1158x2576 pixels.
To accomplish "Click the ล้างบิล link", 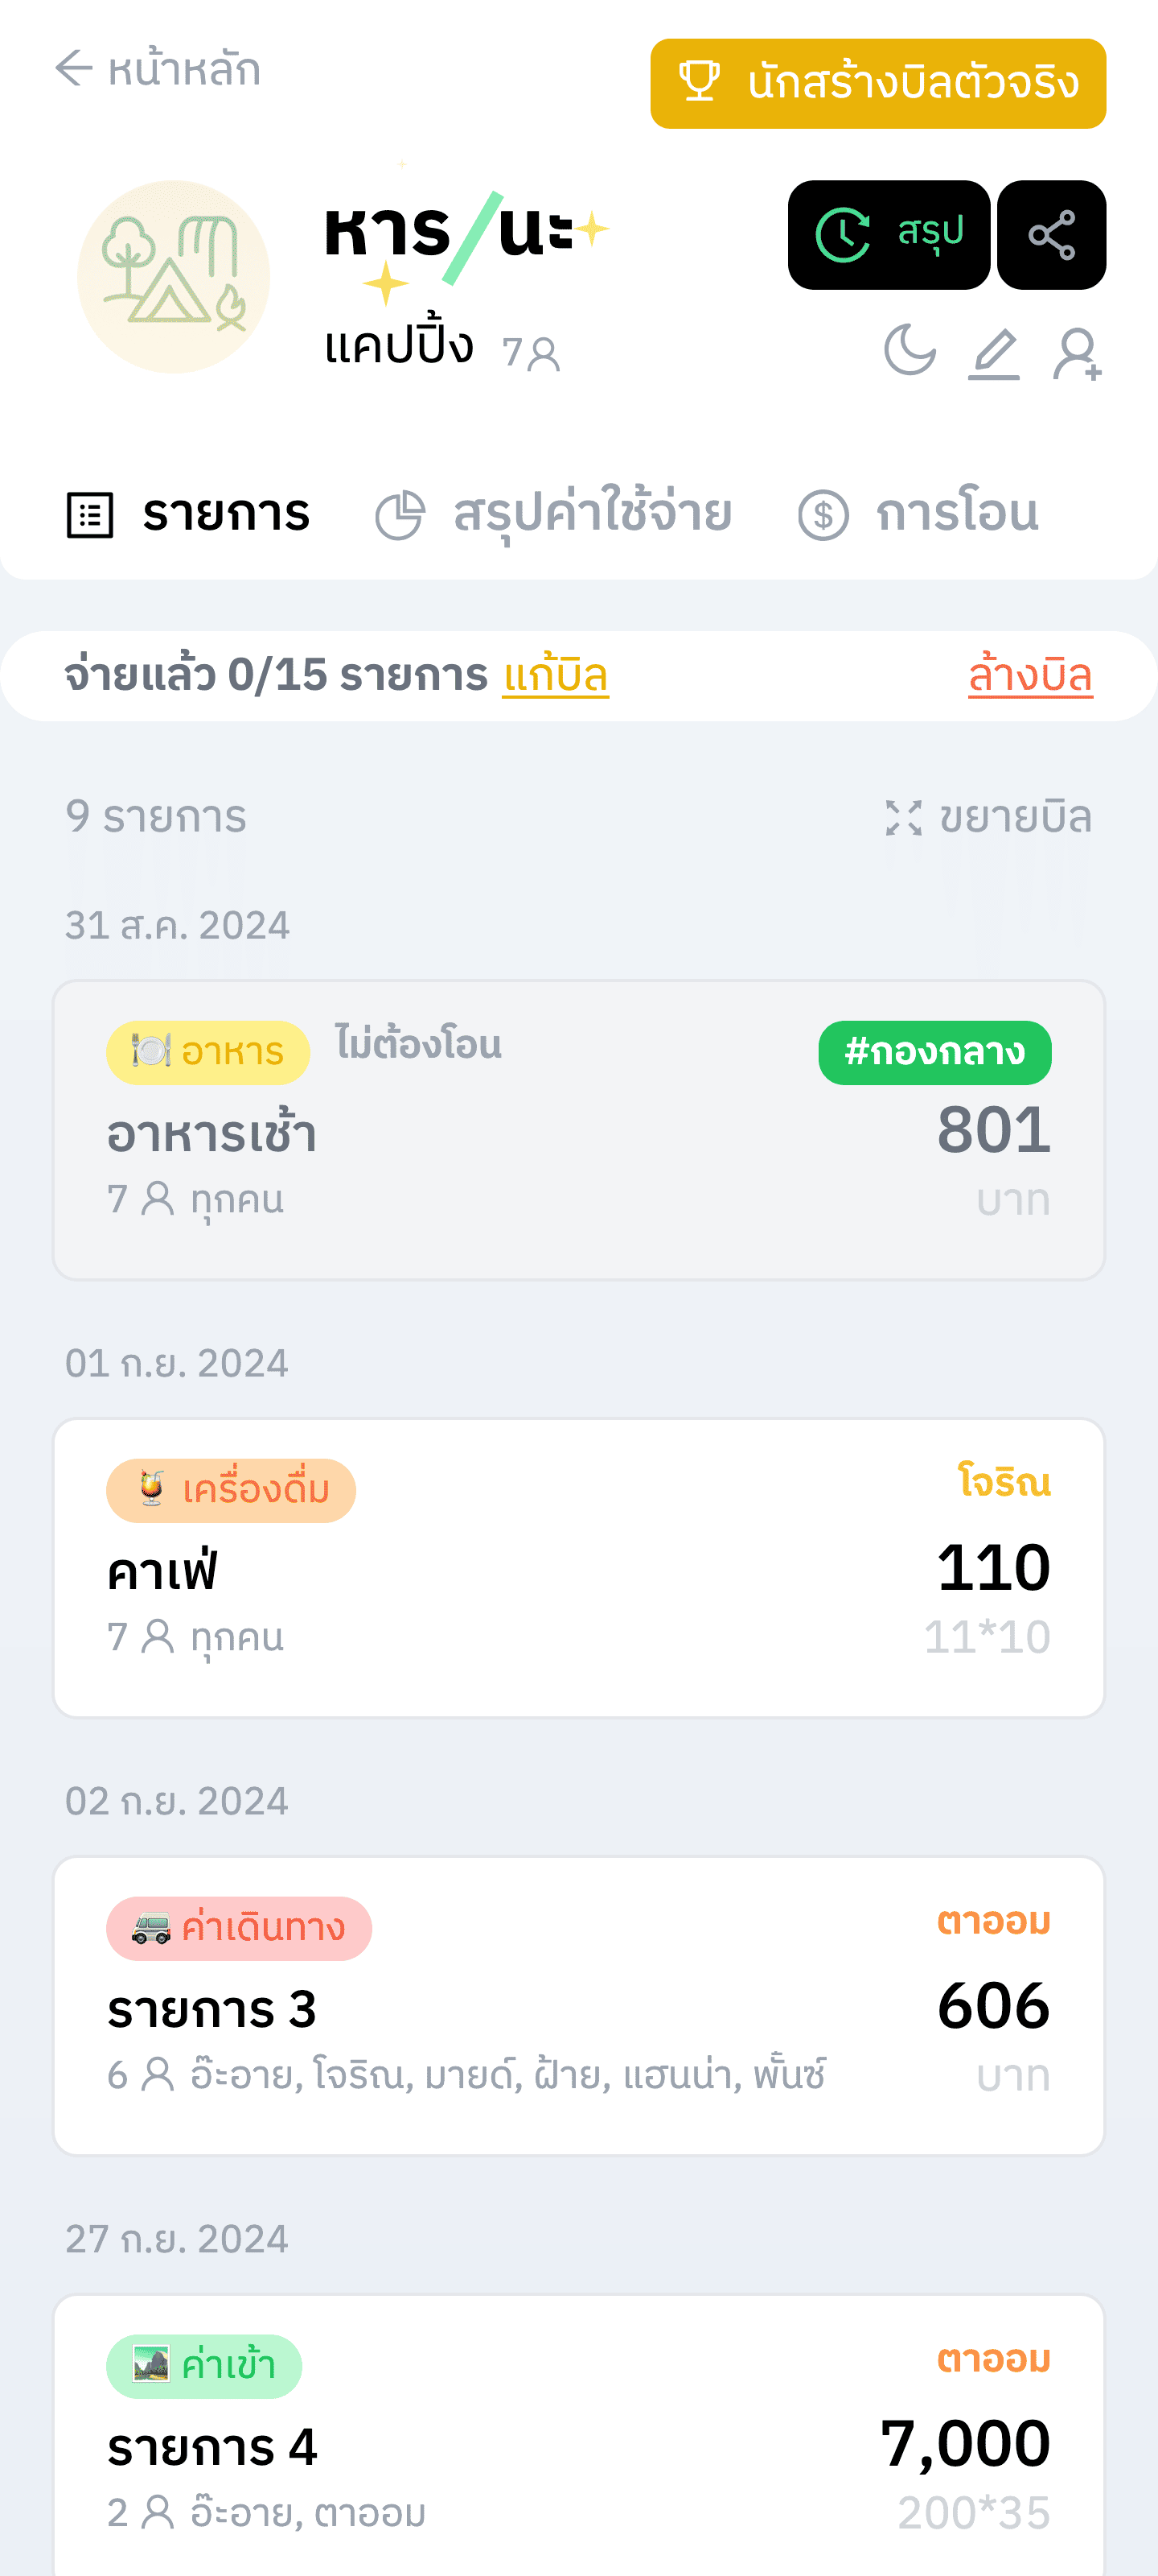I will click(x=1029, y=676).
